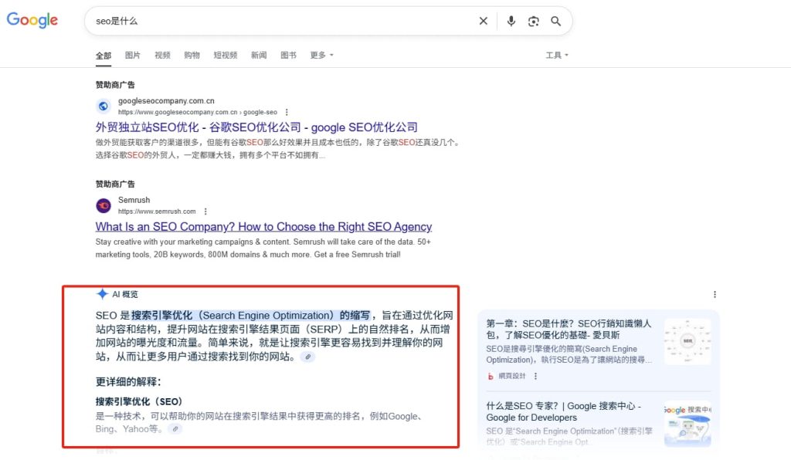Switch to the 新闻 tab
Screen dimensions: 791x460
[x=258, y=55]
